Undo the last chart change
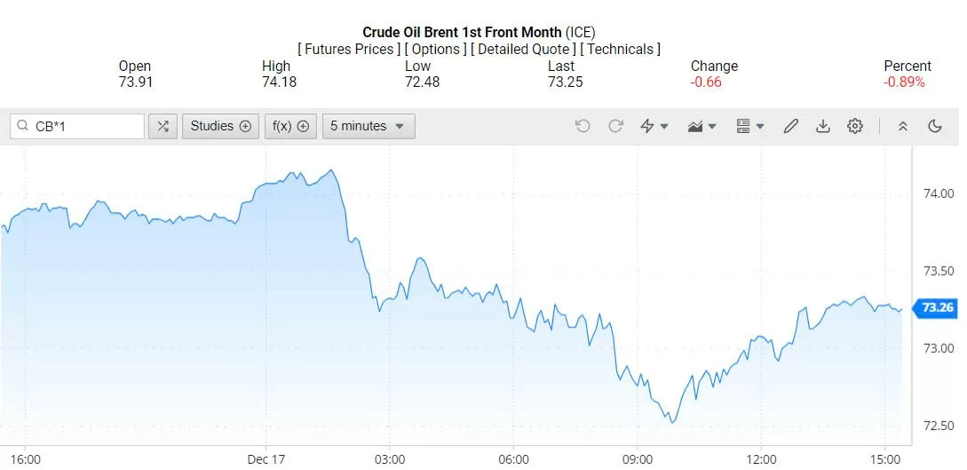 click(583, 126)
